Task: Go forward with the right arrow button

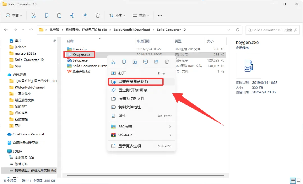Action: point(15,30)
